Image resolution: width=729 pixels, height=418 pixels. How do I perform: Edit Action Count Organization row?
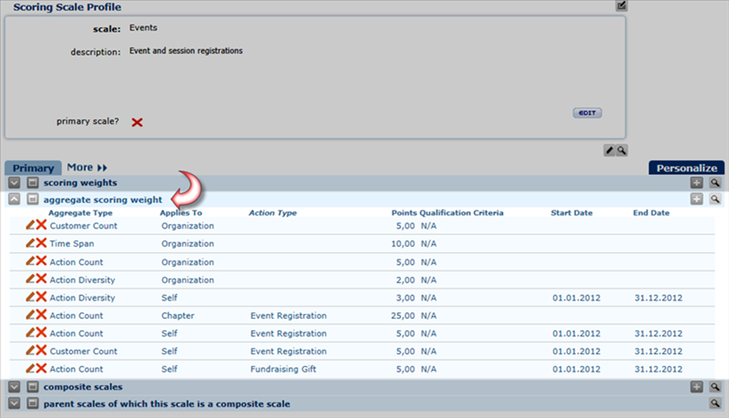[x=30, y=261]
